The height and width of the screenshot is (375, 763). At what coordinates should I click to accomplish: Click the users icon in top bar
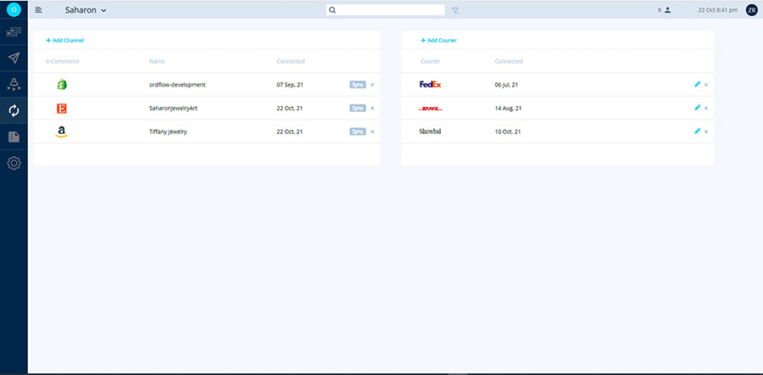pos(667,10)
